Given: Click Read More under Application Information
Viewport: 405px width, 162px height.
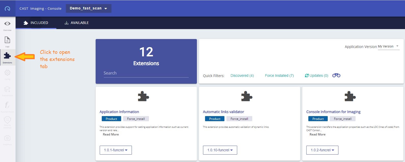Looking at the screenshot, I should pyautogui.click(x=111, y=134).
